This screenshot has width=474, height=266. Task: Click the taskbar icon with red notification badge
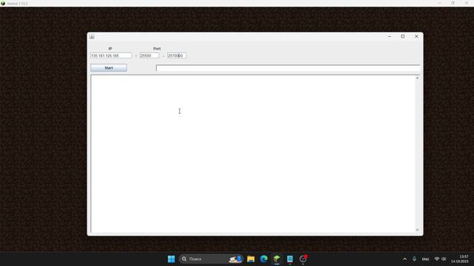(x=303, y=259)
